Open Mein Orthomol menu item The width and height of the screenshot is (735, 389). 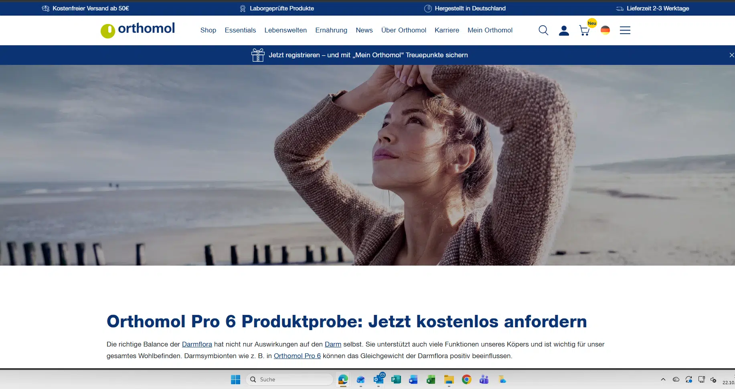coord(490,30)
